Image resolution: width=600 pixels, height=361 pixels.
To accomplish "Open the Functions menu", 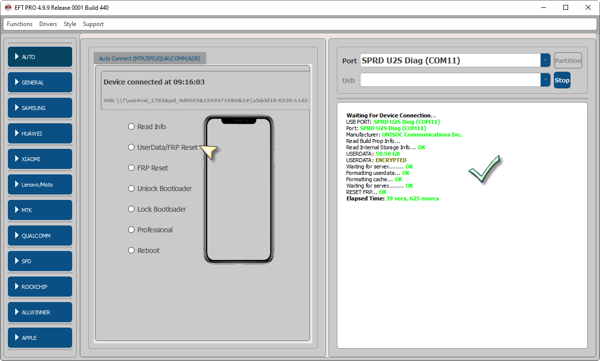I will [x=20, y=24].
